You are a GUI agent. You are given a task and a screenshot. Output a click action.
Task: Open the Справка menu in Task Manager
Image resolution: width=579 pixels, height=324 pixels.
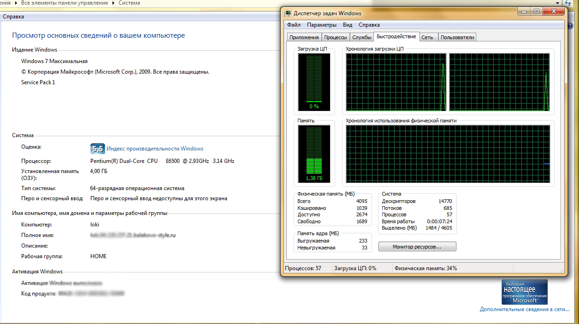[x=369, y=25]
